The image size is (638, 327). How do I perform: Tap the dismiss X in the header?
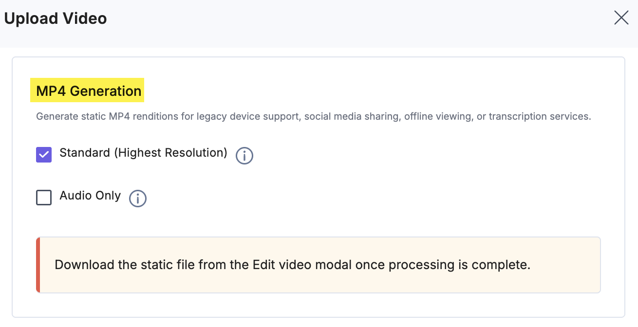coord(621,18)
